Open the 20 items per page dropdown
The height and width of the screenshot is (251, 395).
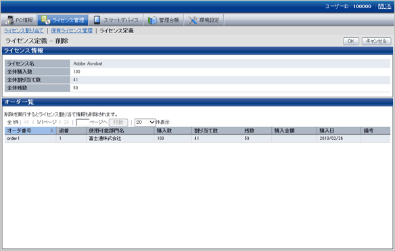click(145, 122)
